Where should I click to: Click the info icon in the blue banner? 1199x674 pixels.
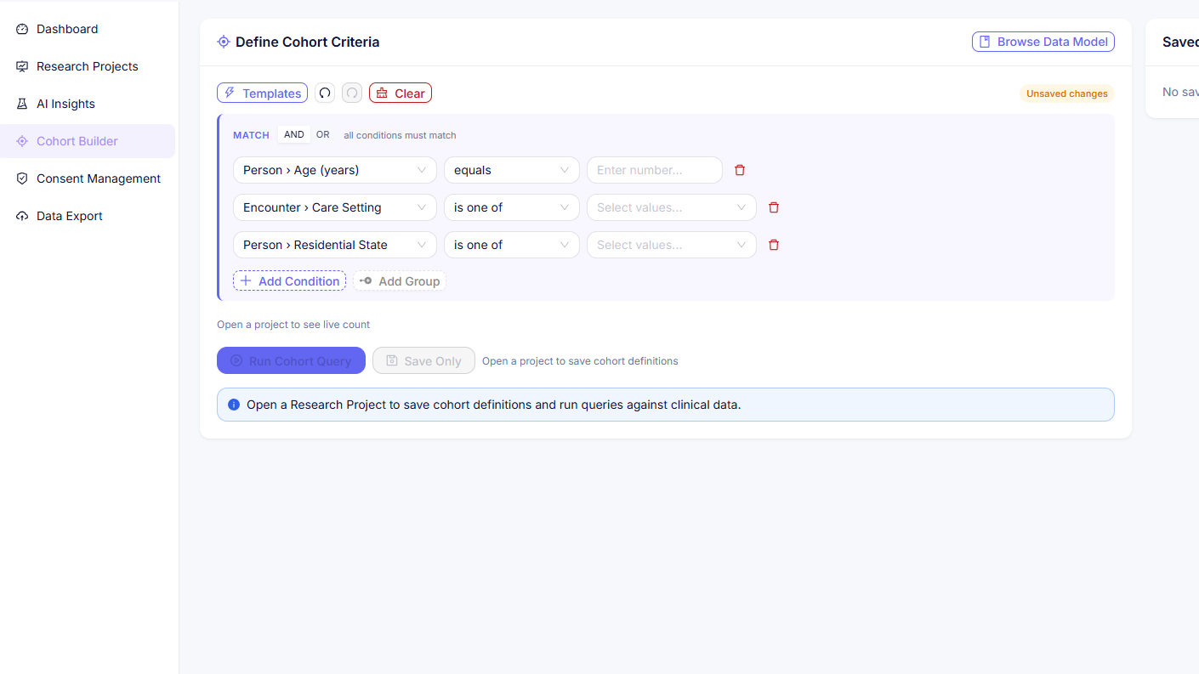point(234,405)
